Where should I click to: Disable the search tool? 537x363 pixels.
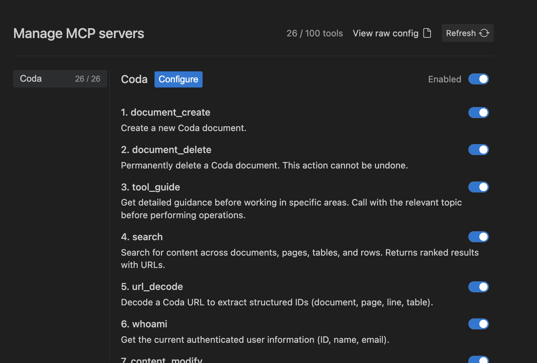click(x=478, y=237)
